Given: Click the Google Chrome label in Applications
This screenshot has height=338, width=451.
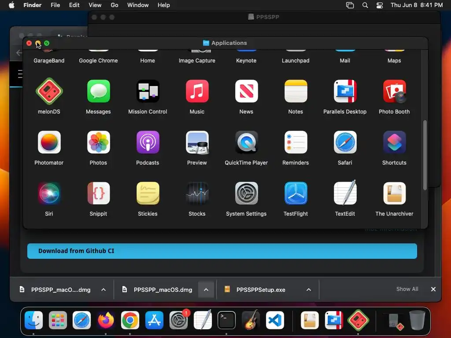Looking at the screenshot, I should (98, 61).
